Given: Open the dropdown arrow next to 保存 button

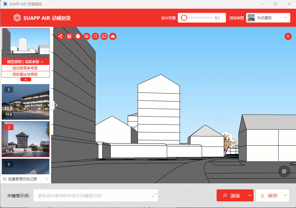Looking at the screenshot, I should (285, 195).
